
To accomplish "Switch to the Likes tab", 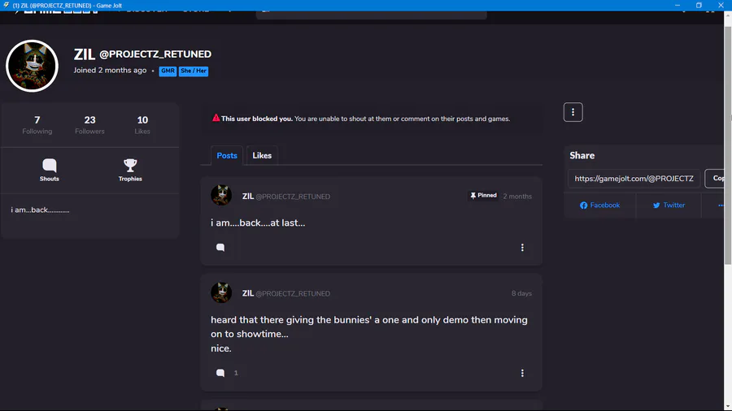I will pos(262,156).
